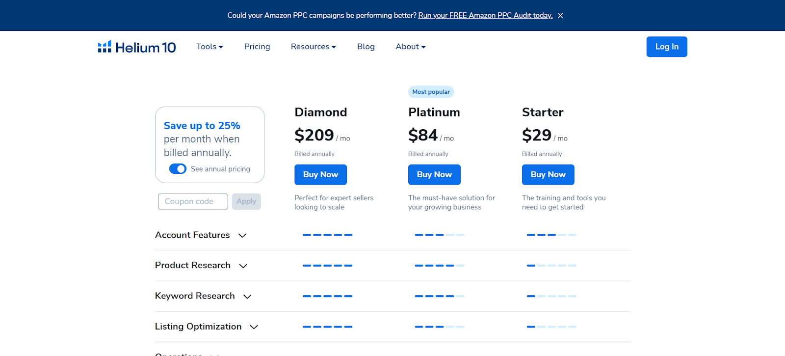Buy the Platinum plan
This screenshot has height=356, width=785.
(x=434, y=175)
